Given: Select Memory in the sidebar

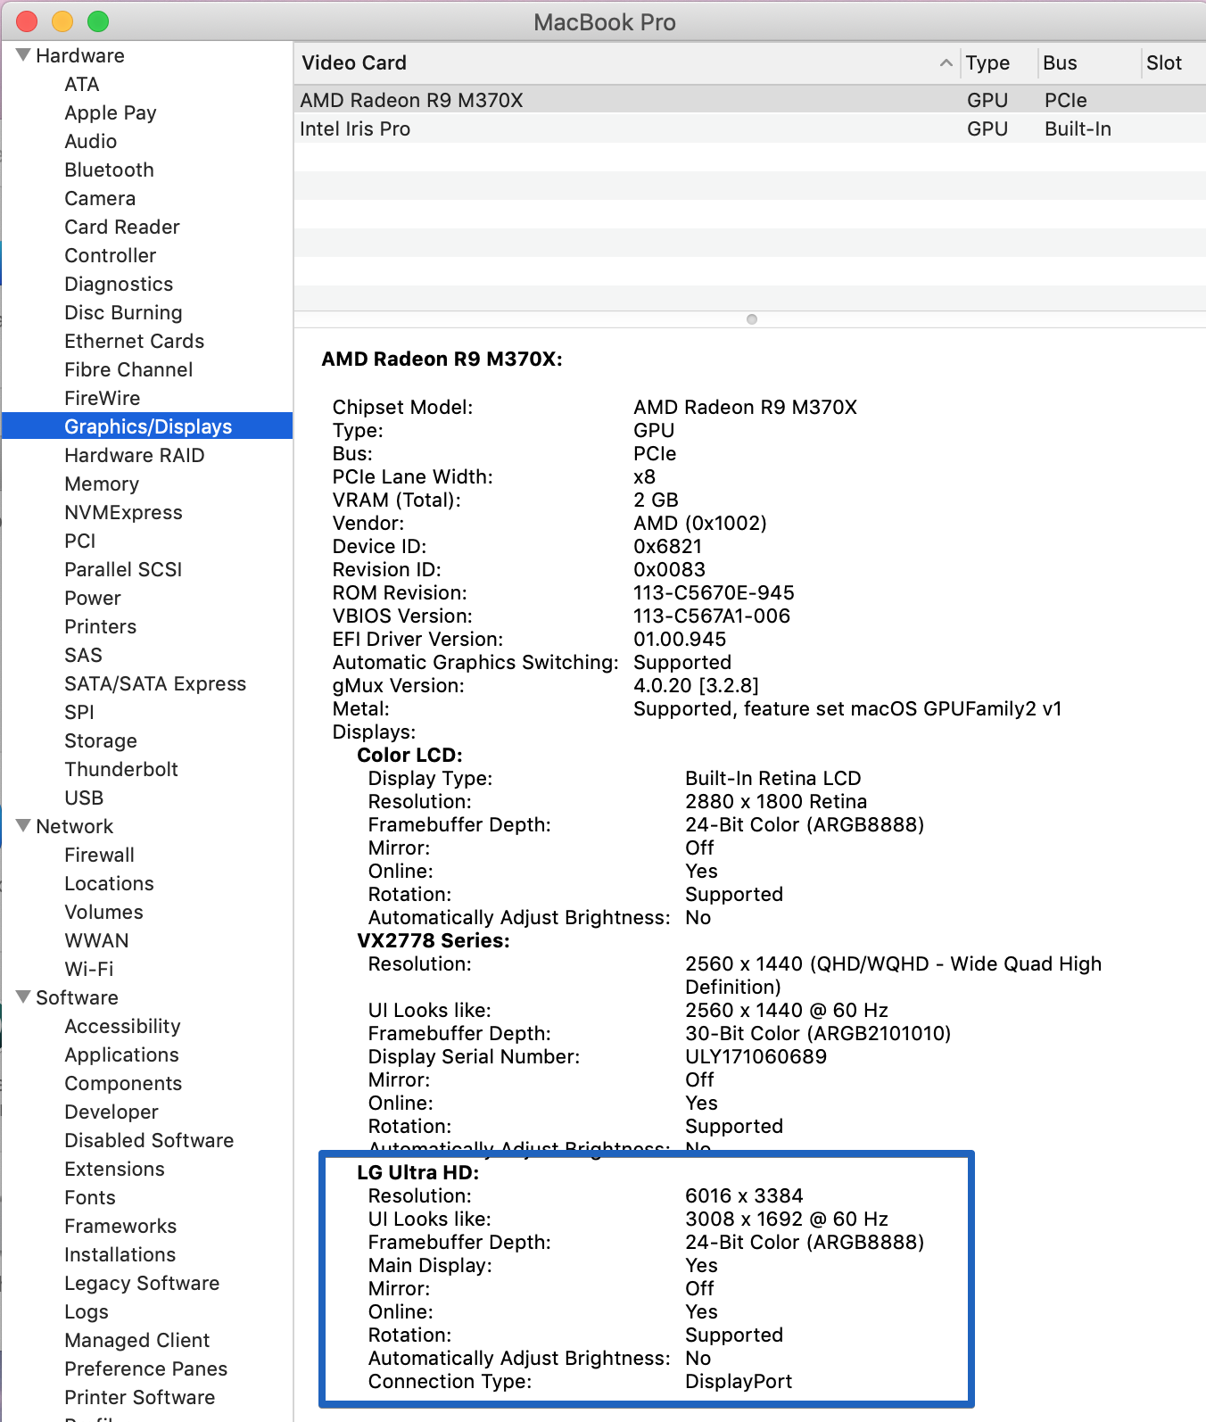Looking at the screenshot, I should point(102,484).
